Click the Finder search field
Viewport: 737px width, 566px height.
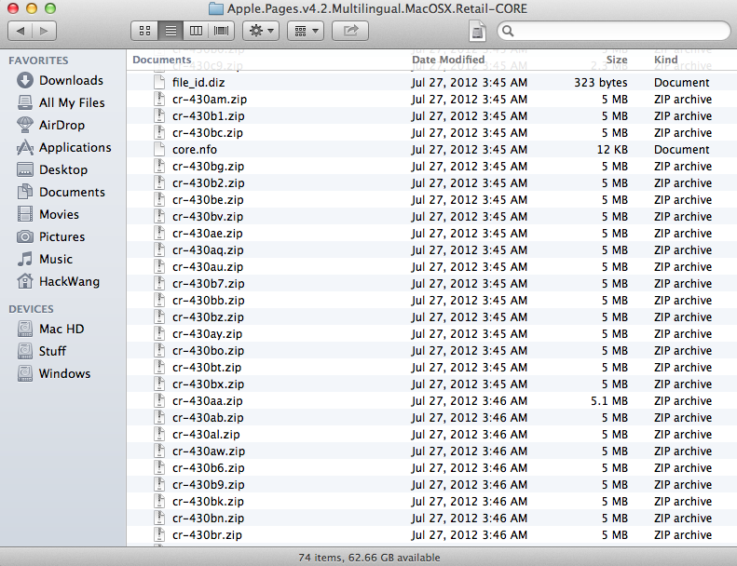coord(613,31)
